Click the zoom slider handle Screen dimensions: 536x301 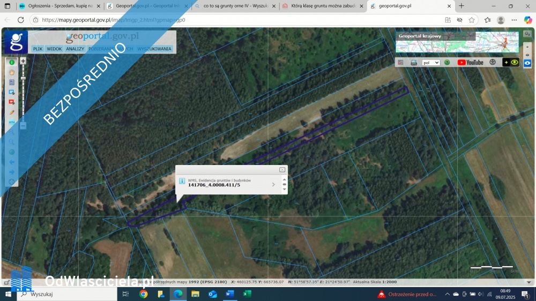click(23, 78)
